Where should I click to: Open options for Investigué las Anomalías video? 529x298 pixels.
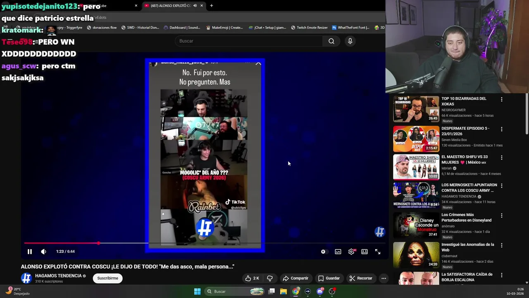(502, 245)
